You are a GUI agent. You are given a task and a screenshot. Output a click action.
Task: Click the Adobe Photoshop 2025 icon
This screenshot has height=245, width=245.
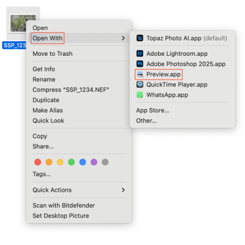coord(140,64)
